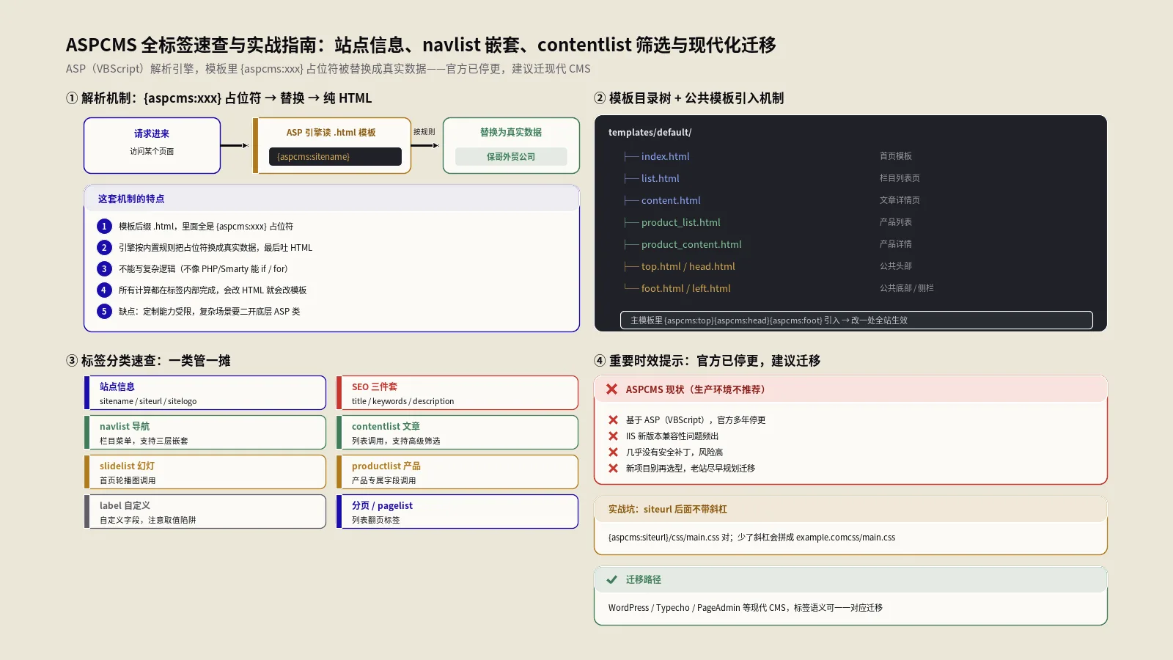Click numbered circle 1 beside "模板后缀 .html"
Image resolution: width=1173 pixels, height=660 pixels.
point(104,227)
